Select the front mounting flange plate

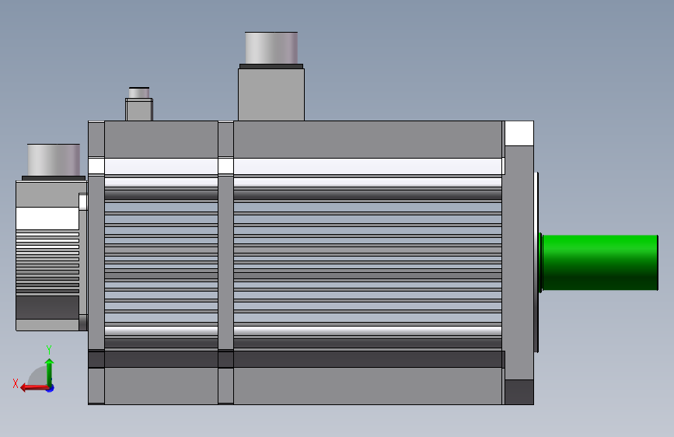pos(519,262)
